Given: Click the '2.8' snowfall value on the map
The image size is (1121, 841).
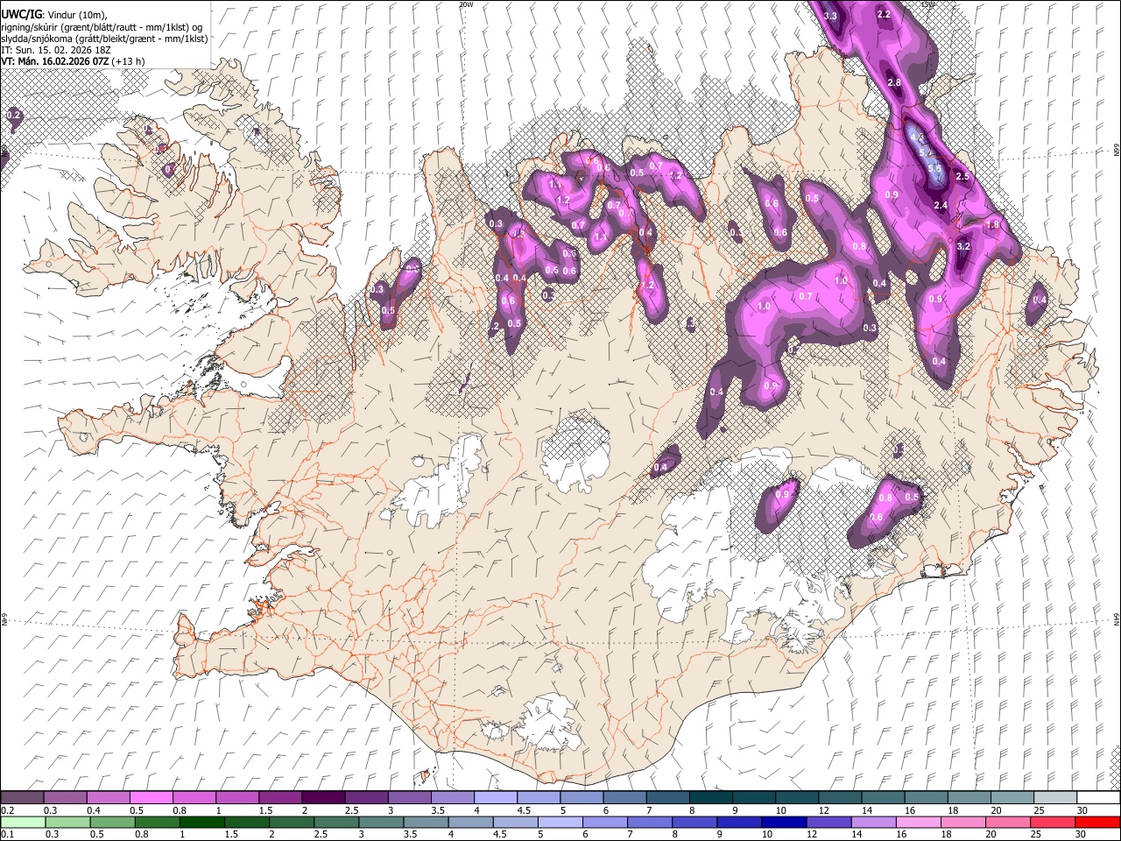Looking at the screenshot, I should point(894,82).
